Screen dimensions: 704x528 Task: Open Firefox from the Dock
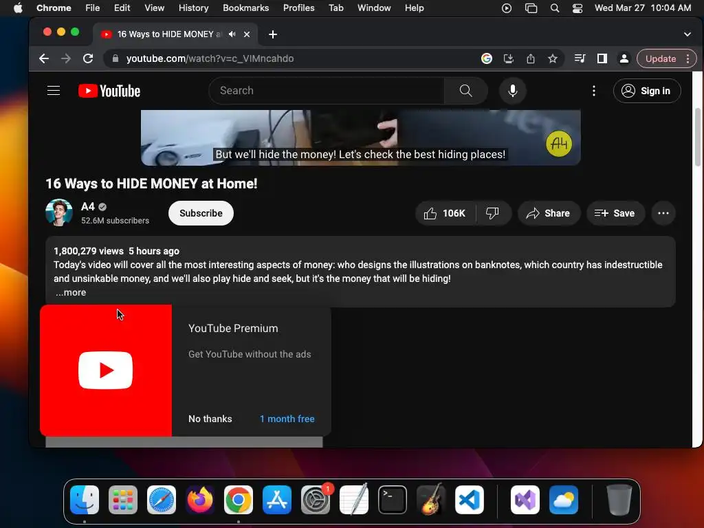pyautogui.click(x=200, y=500)
